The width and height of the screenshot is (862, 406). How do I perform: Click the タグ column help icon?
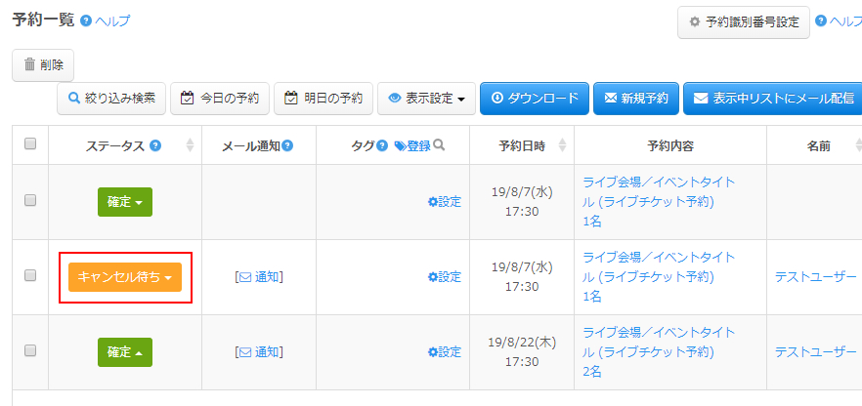click(382, 145)
